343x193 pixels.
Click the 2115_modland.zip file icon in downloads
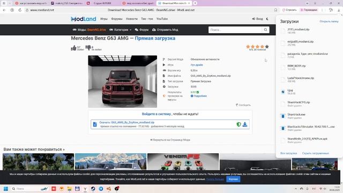(x=283, y=31)
